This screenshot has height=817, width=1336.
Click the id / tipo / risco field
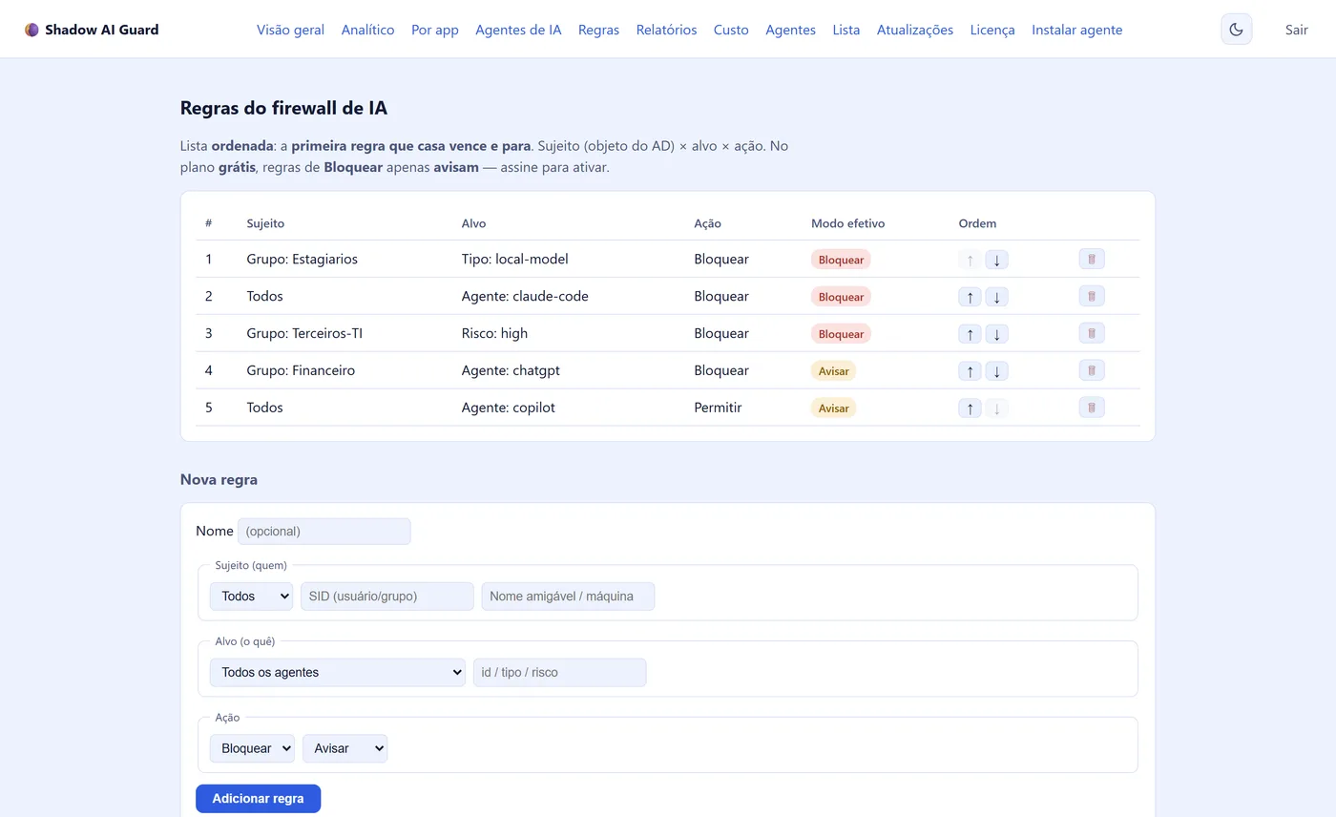(560, 673)
